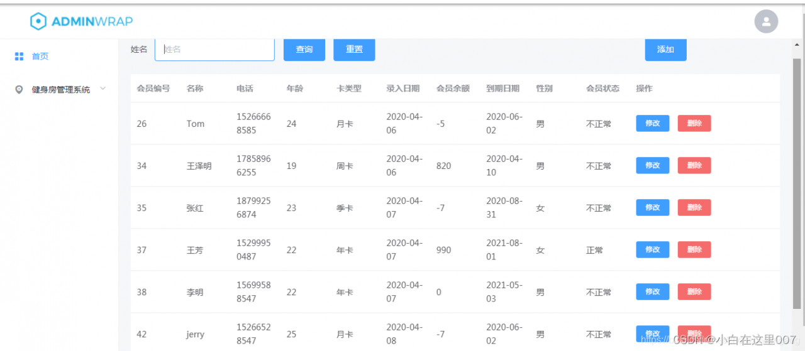
Task: Click member ID 34
Action: pos(142,166)
